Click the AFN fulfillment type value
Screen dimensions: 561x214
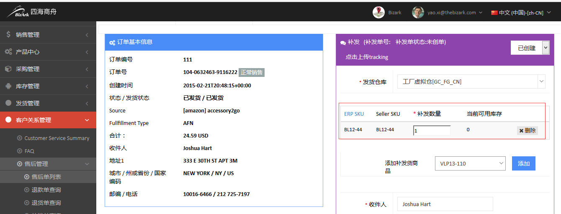tap(188, 123)
